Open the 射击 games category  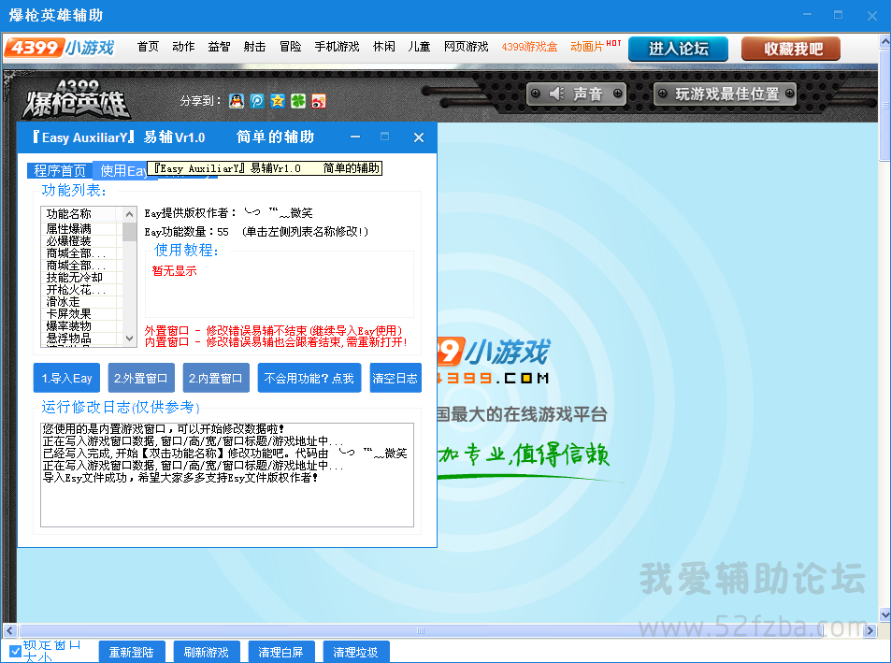pos(254,47)
